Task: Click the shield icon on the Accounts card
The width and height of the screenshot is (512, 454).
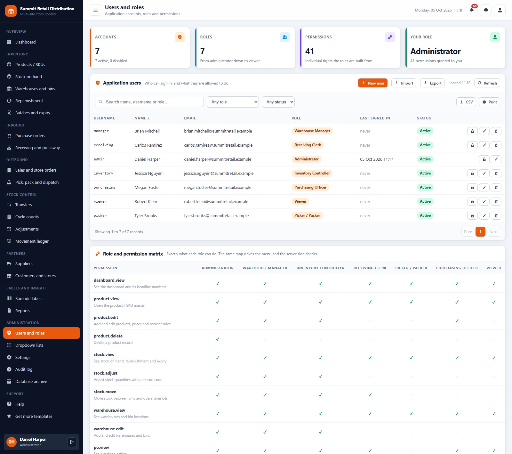Action: click(x=180, y=37)
